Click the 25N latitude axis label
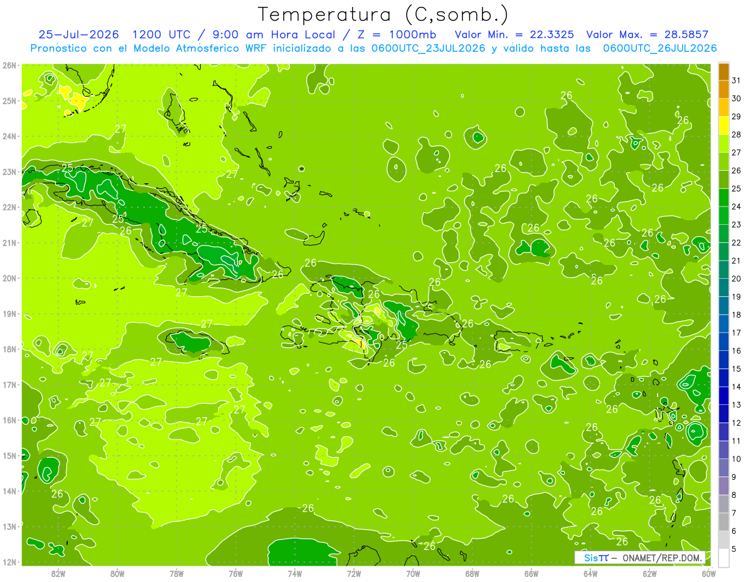 9,100
